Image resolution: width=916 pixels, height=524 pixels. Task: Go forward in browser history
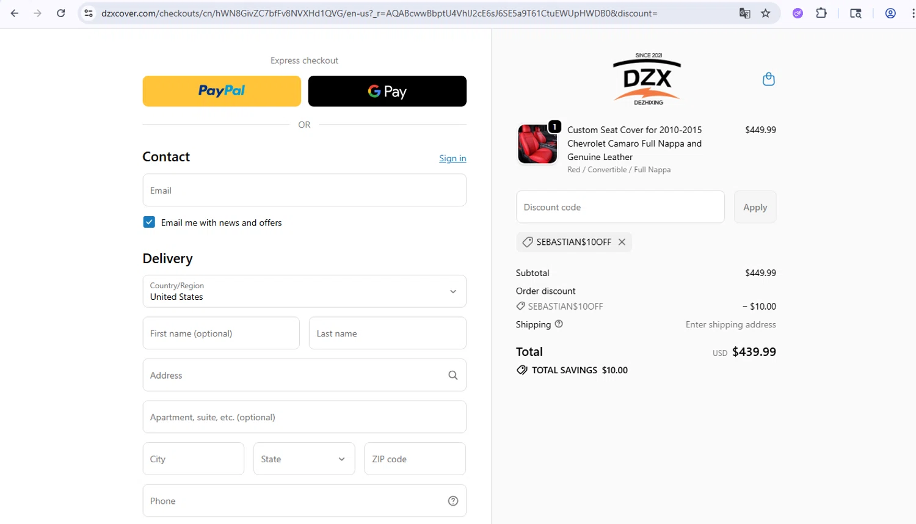click(38, 13)
